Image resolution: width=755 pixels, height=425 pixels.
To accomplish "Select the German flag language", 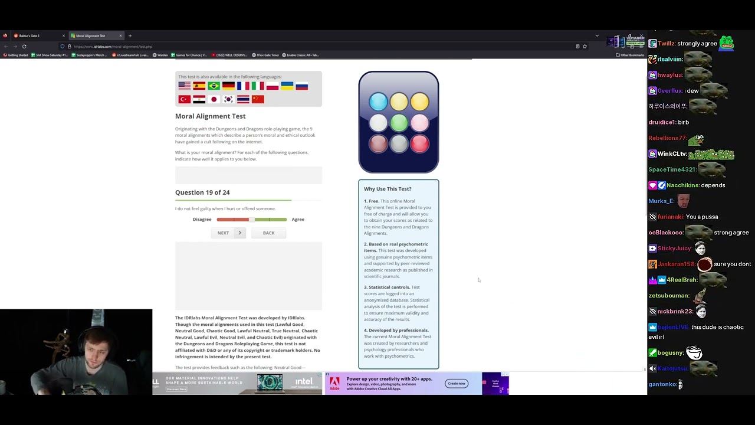I will pyautogui.click(x=228, y=86).
